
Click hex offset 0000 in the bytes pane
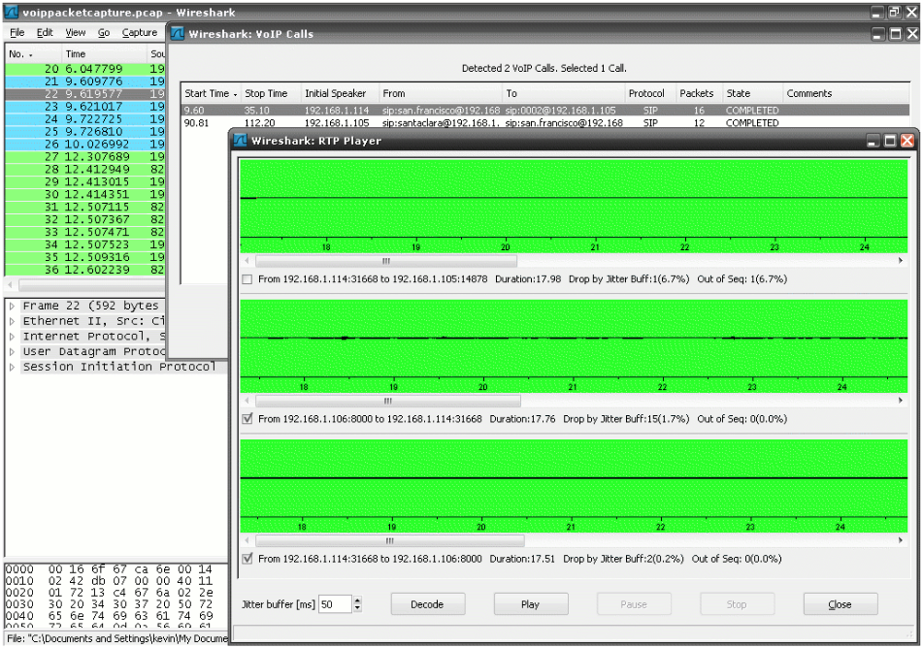[19, 569]
